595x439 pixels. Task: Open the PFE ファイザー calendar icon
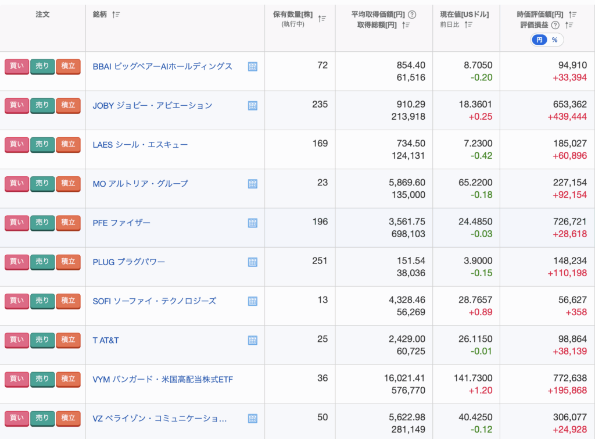pos(253,223)
